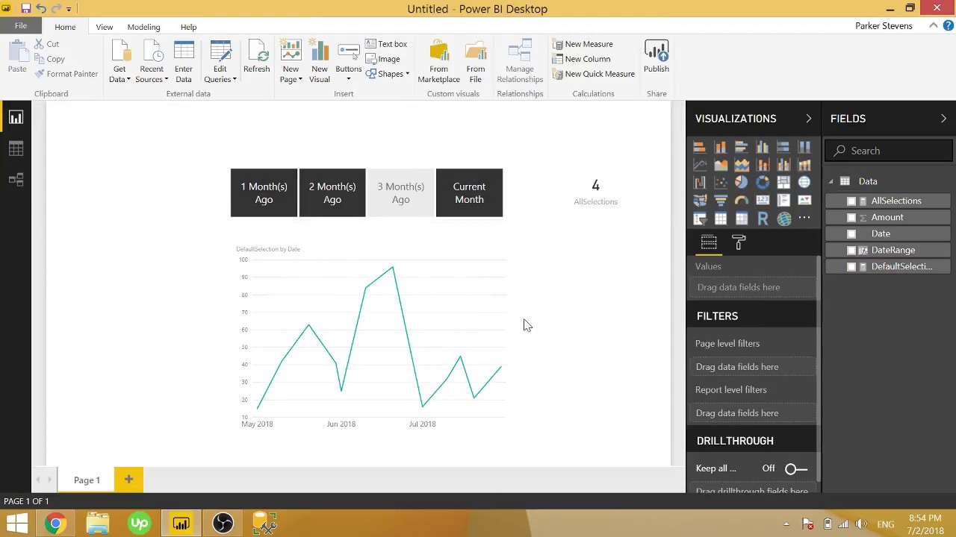956x537 pixels.
Task: Check the AllSelections field checkbox
Action: click(x=851, y=201)
